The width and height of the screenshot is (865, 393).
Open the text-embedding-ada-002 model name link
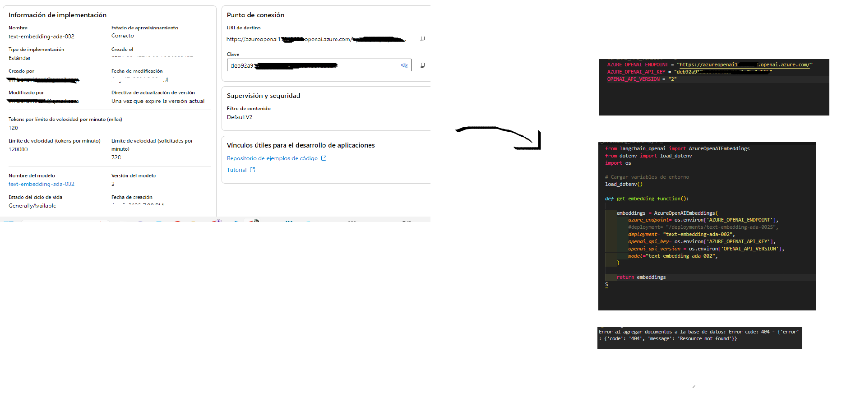(42, 184)
